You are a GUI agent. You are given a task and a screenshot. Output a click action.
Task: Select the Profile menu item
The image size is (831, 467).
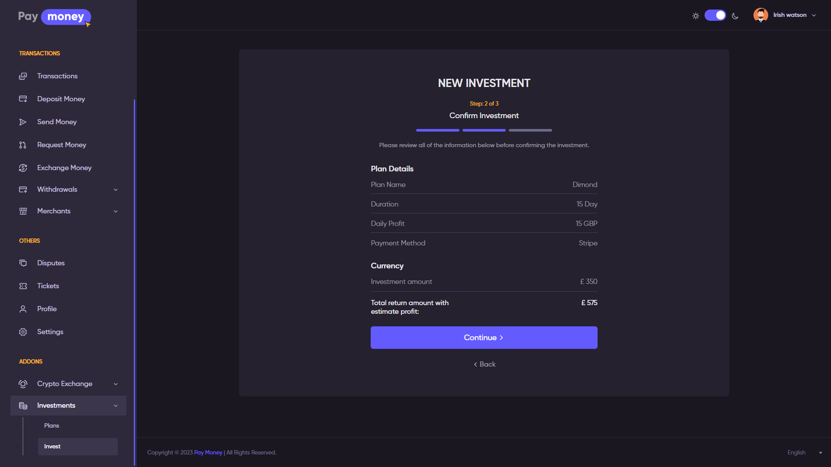click(47, 309)
